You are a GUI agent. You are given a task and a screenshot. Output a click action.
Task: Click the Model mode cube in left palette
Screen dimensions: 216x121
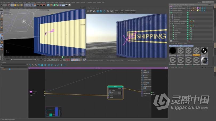(x=2, y=13)
